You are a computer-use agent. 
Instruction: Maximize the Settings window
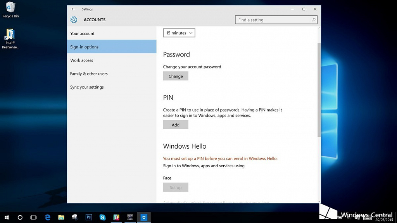coord(304,9)
